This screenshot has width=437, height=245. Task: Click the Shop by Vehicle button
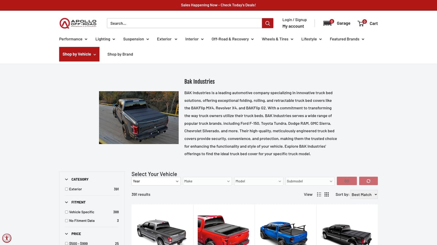coord(79,54)
